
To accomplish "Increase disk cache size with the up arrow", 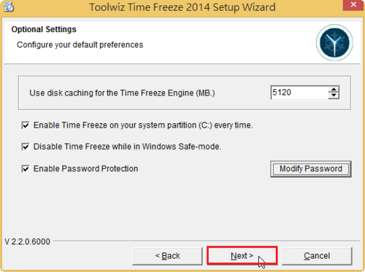I will click(334, 90).
